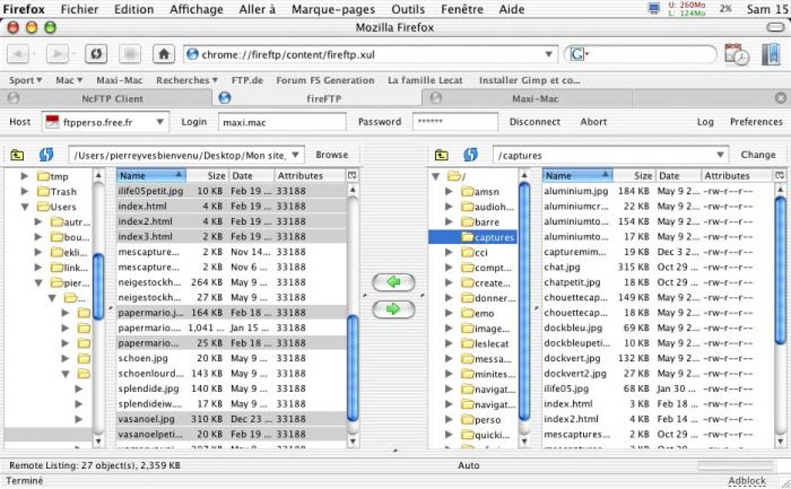Click the Stop loading toolbar icon
The width and height of the screenshot is (791, 489).
[130, 54]
